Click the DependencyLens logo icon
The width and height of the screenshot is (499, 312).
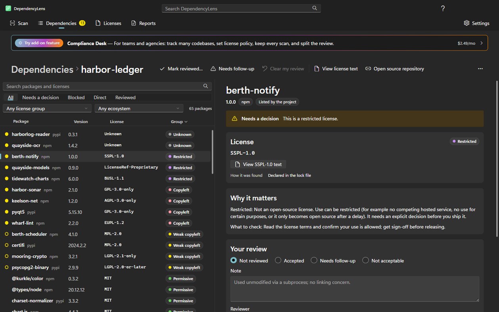tap(8, 8)
